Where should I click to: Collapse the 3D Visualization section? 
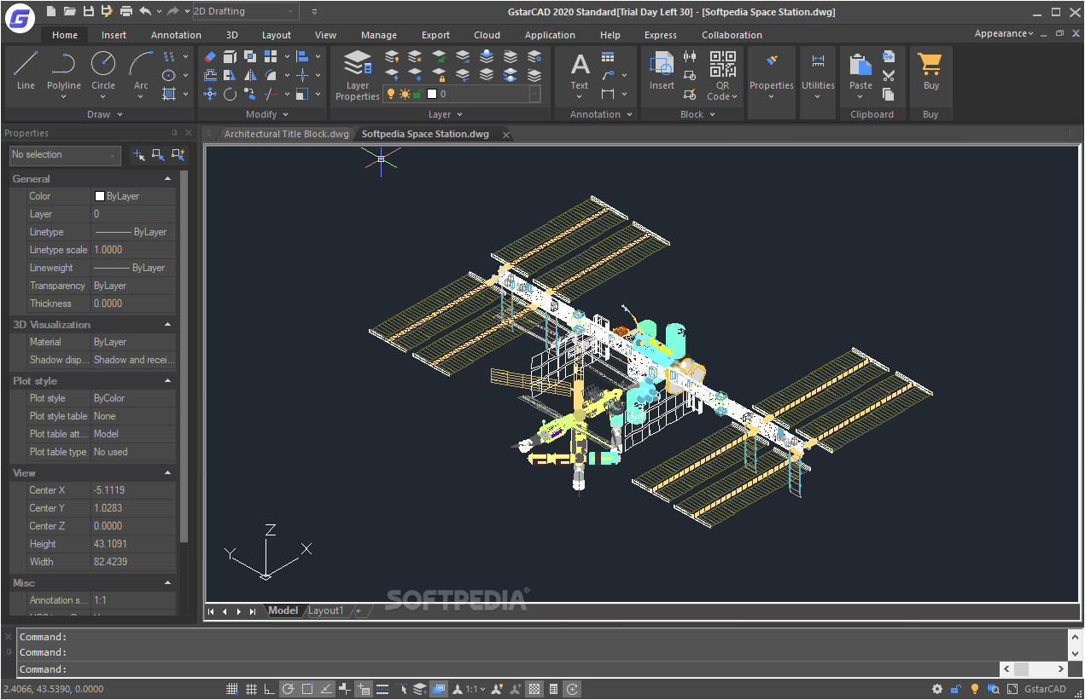[167, 325]
